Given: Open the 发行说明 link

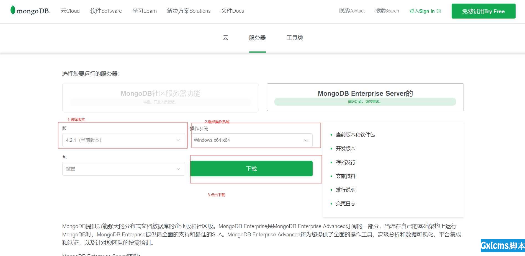Looking at the screenshot, I should (346, 190).
